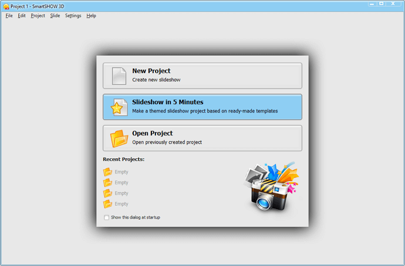Click the SmartSHOW 3D app icon in title bar
The height and width of the screenshot is (266, 405).
point(6,6)
